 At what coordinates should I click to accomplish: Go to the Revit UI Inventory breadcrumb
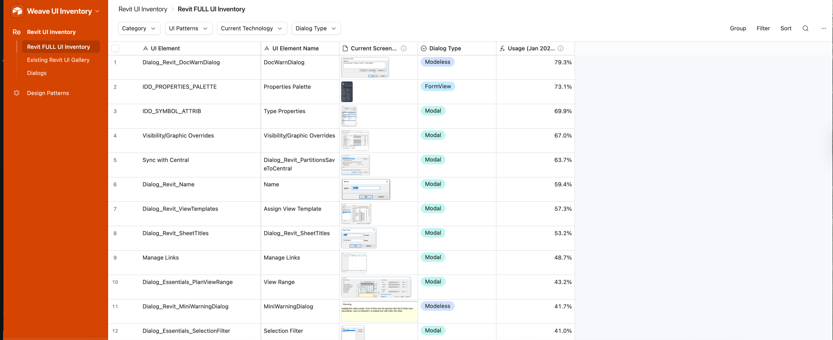tap(143, 9)
